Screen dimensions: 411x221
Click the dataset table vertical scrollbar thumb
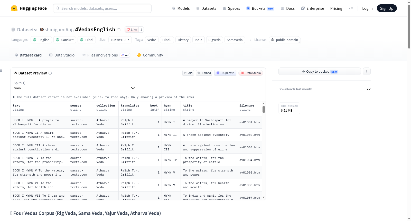pyautogui.click(x=264, y=110)
